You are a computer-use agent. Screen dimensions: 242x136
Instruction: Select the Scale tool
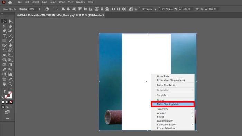click(10, 50)
